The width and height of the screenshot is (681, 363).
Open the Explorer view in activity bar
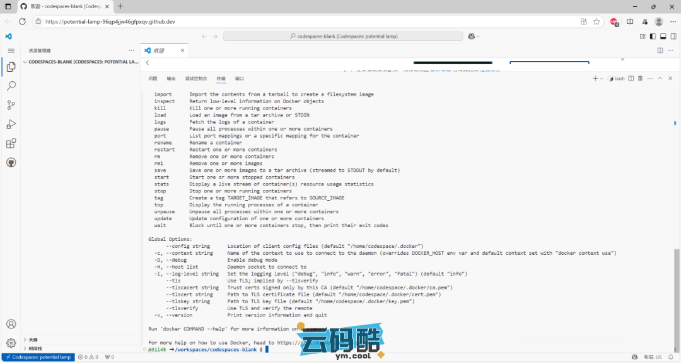(x=11, y=67)
